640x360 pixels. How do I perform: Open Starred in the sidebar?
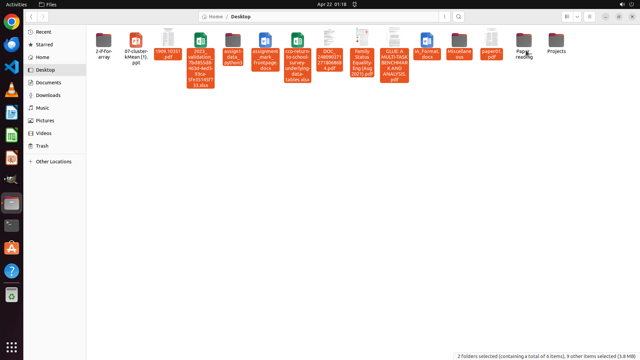(44, 45)
